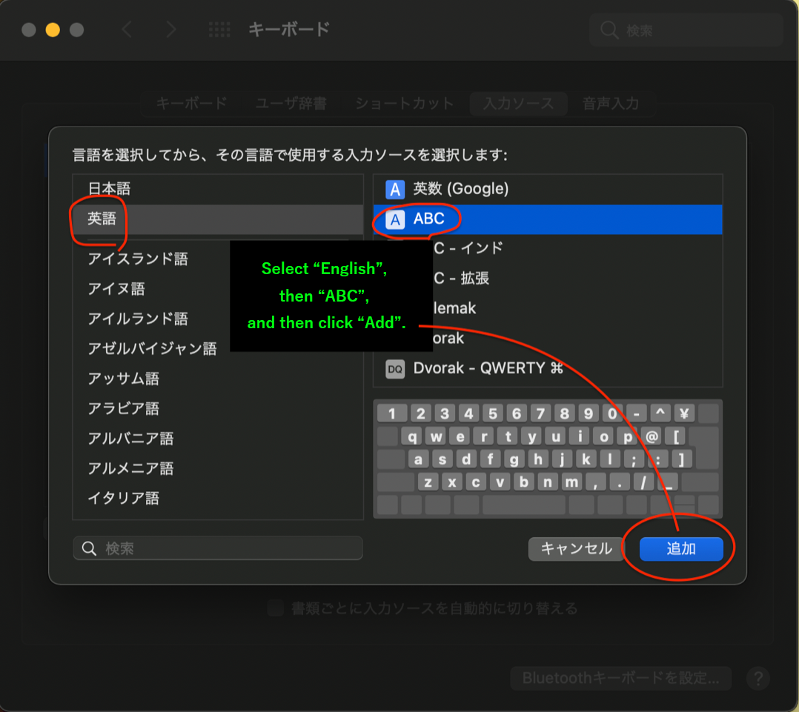Screen dimensions: 799x712
Task: Switch to the ショートカット tab
Action: pos(404,104)
